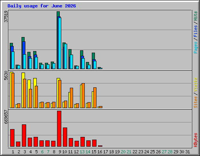Click the cyan Pages bar for day 1

(x=13, y=60)
